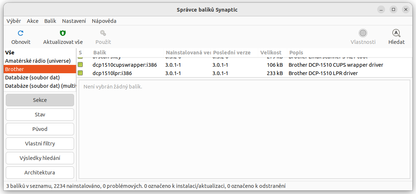Open the Nápověda menu
The image size is (416, 194).
pyautogui.click(x=104, y=21)
